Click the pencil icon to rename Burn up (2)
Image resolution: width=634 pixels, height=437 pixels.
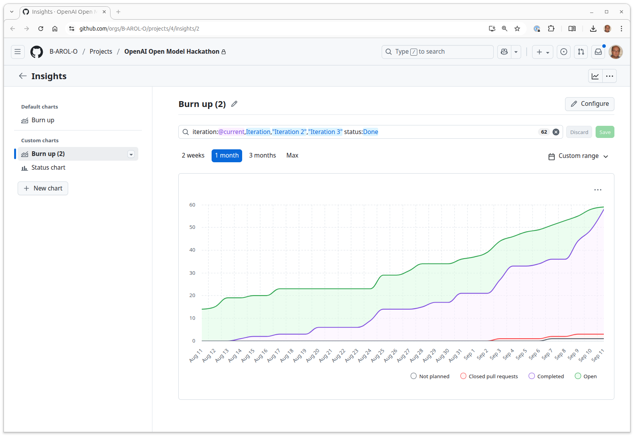(x=234, y=104)
